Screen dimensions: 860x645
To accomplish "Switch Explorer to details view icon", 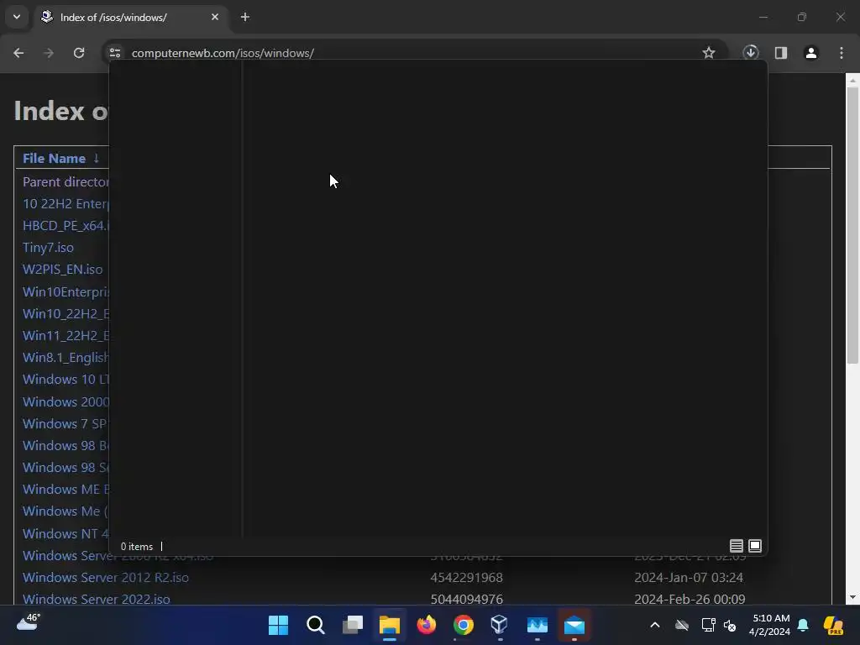I will [736, 546].
